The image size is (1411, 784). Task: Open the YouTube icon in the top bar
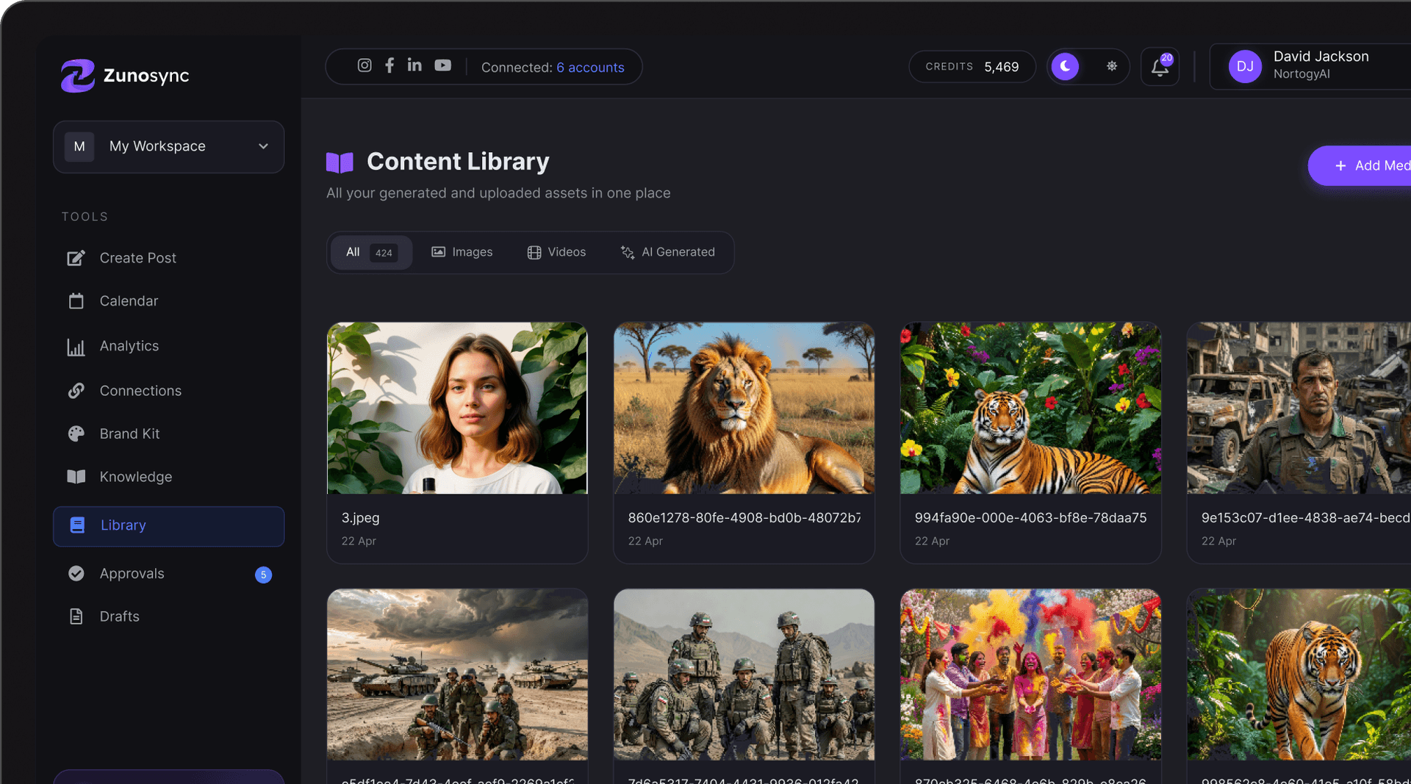(x=442, y=66)
